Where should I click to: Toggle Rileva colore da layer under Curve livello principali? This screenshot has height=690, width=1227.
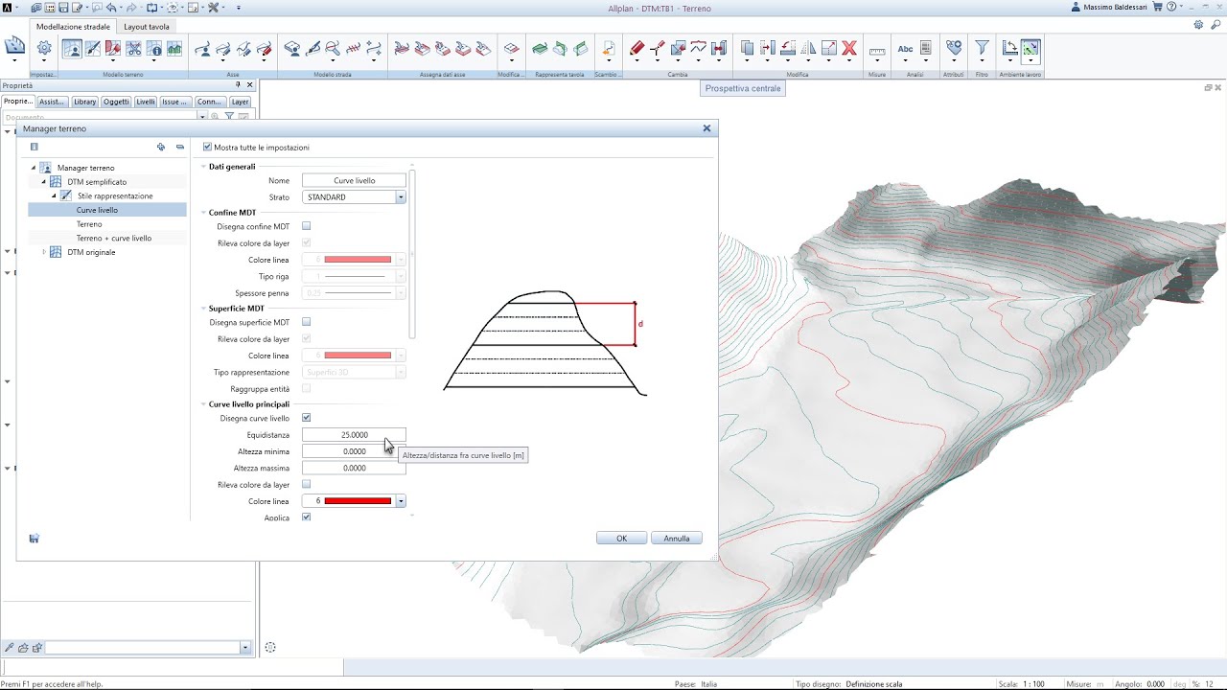click(x=307, y=485)
